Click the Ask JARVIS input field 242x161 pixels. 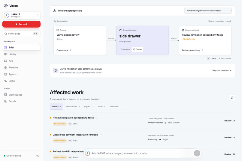(141, 153)
